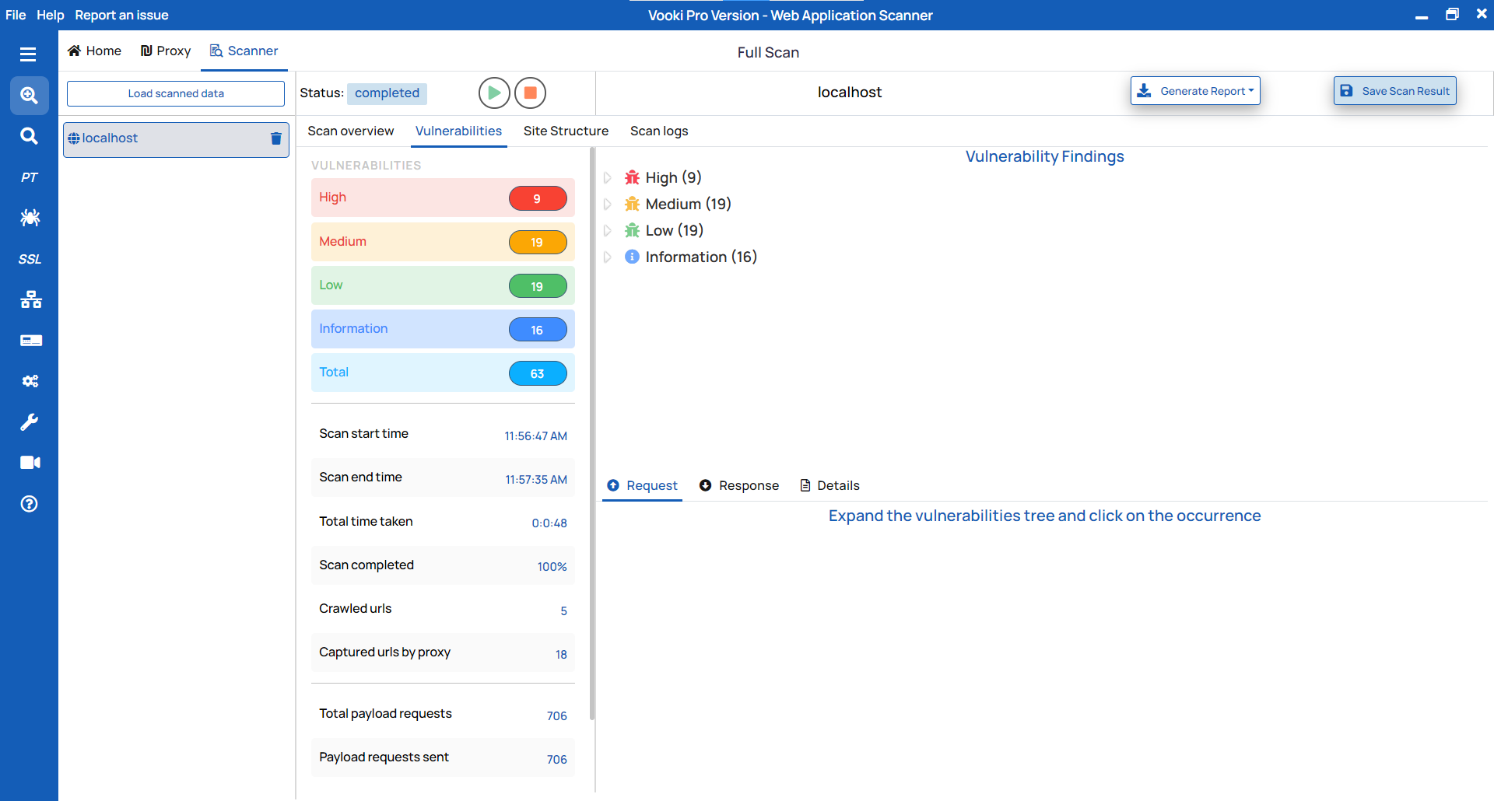Click the Captured urls by proxy value 18
The width and height of the screenshot is (1494, 801).
click(x=561, y=655)
